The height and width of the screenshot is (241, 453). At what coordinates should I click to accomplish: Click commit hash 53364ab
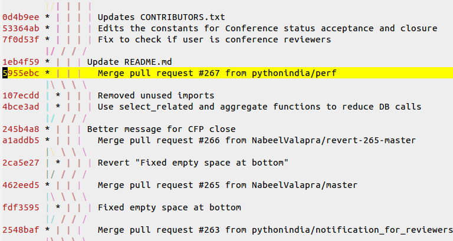(x=21, y=28)
